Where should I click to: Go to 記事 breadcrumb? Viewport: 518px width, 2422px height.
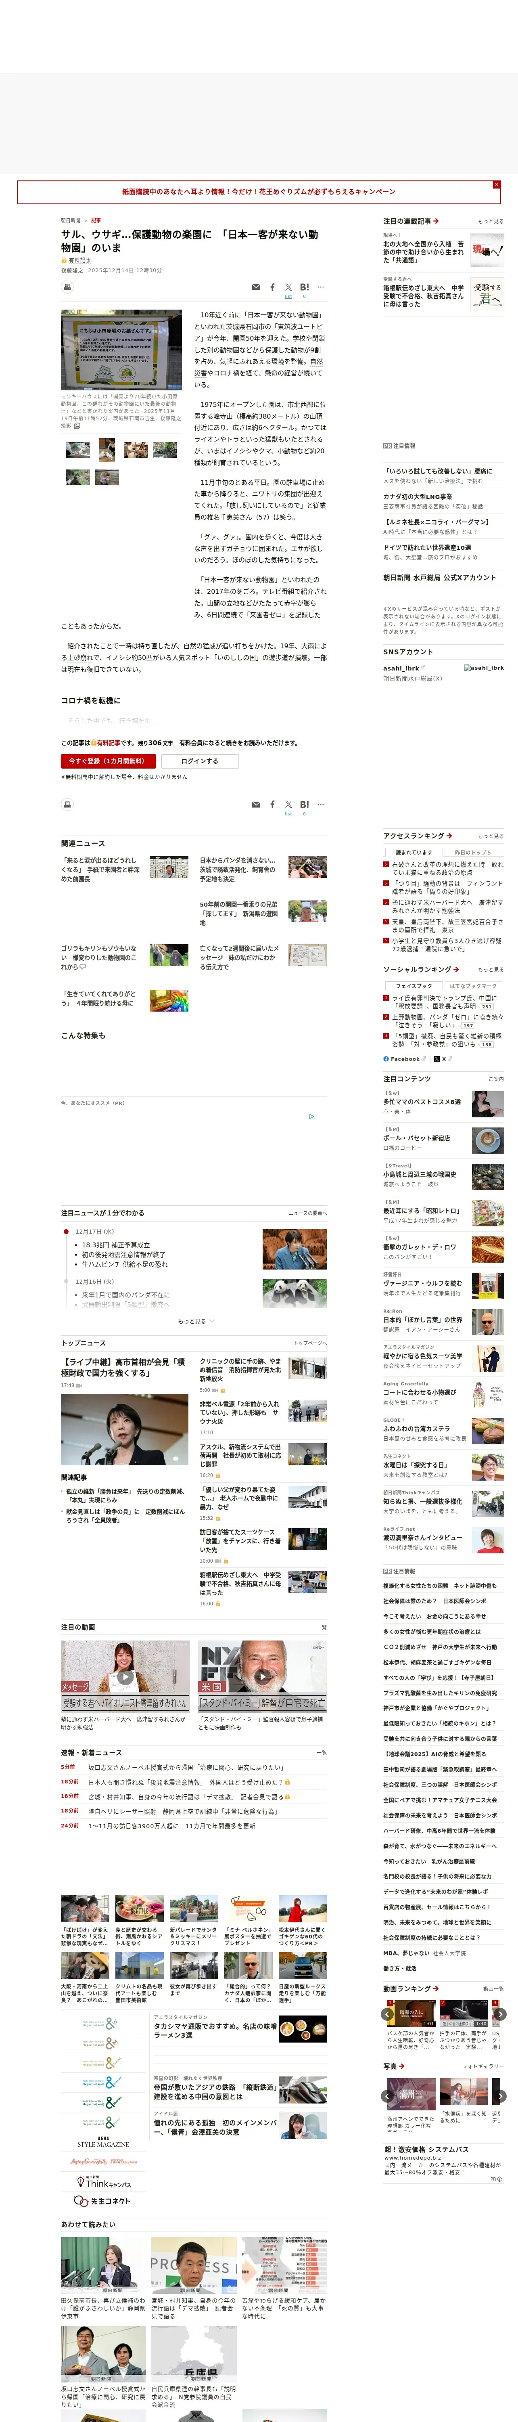coord(96,221)
